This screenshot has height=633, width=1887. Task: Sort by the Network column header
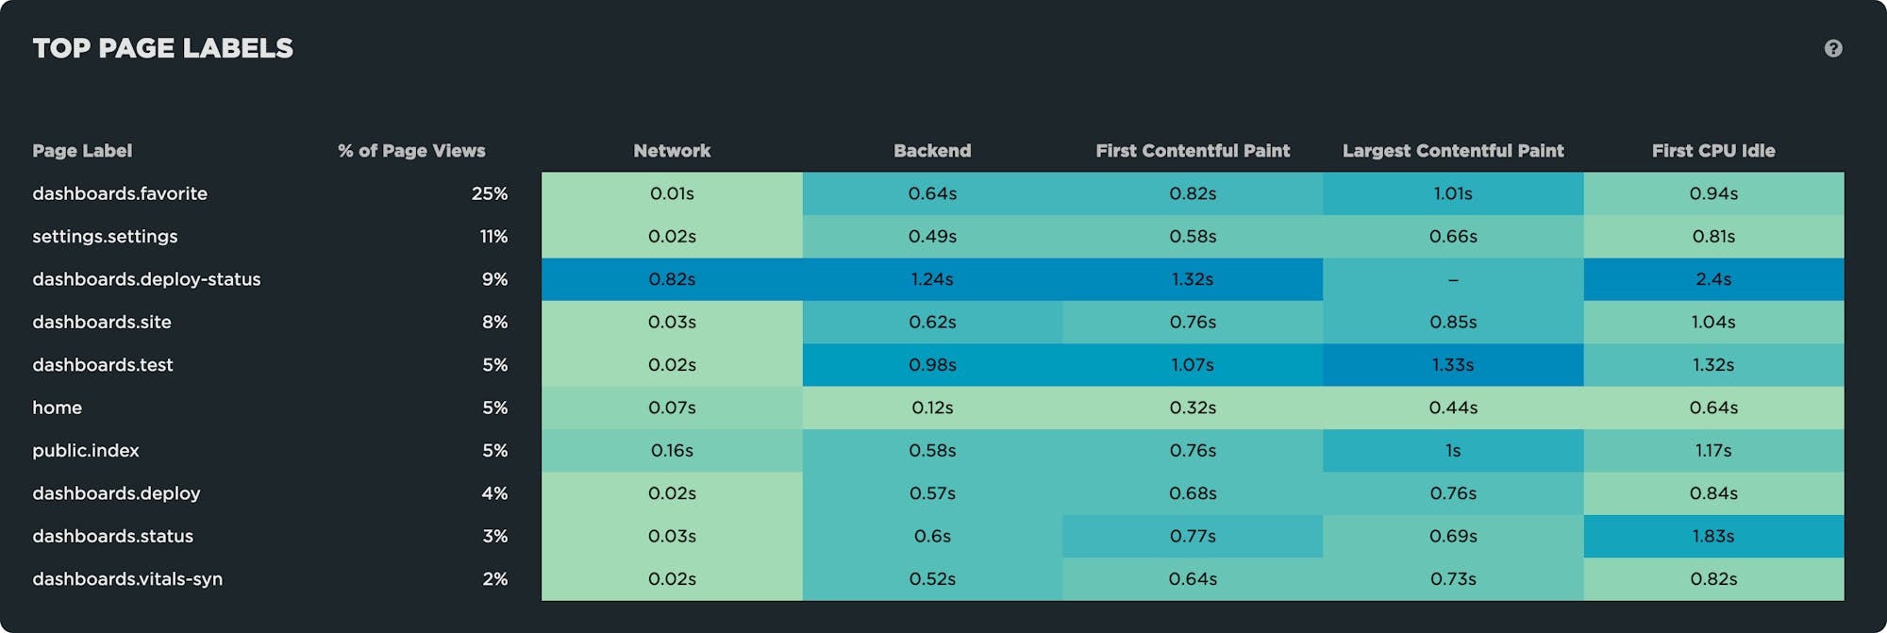672,151
